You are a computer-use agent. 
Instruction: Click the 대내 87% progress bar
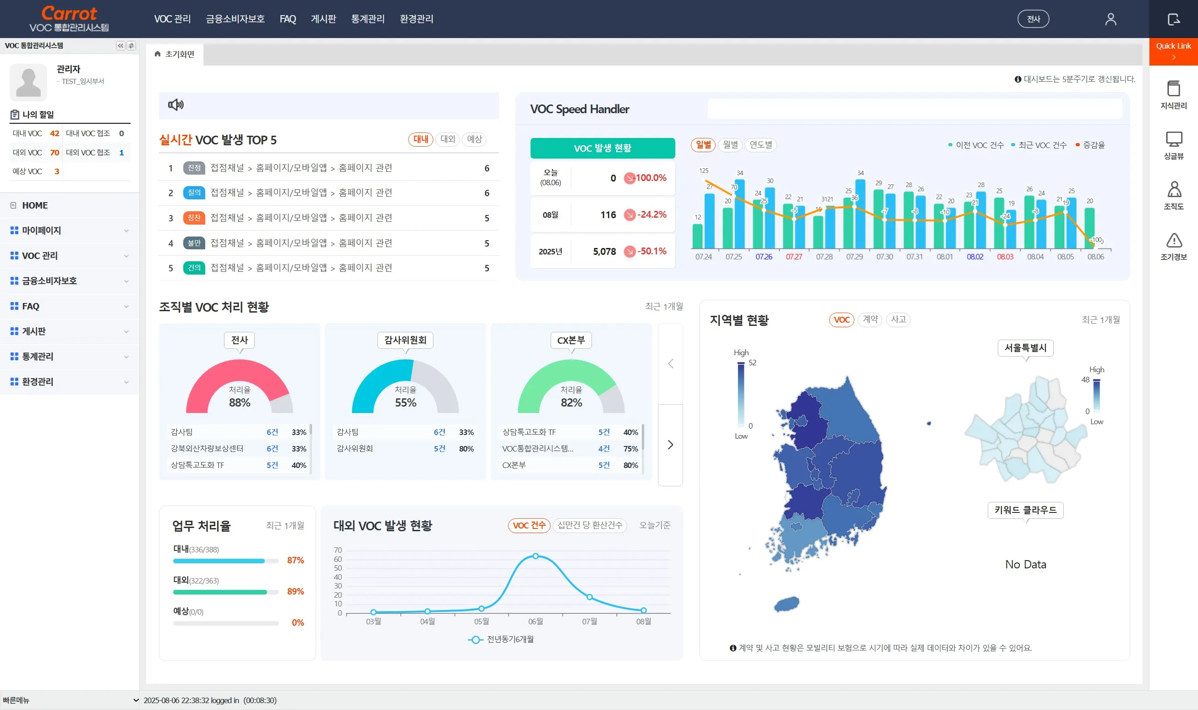coord(220,560)
